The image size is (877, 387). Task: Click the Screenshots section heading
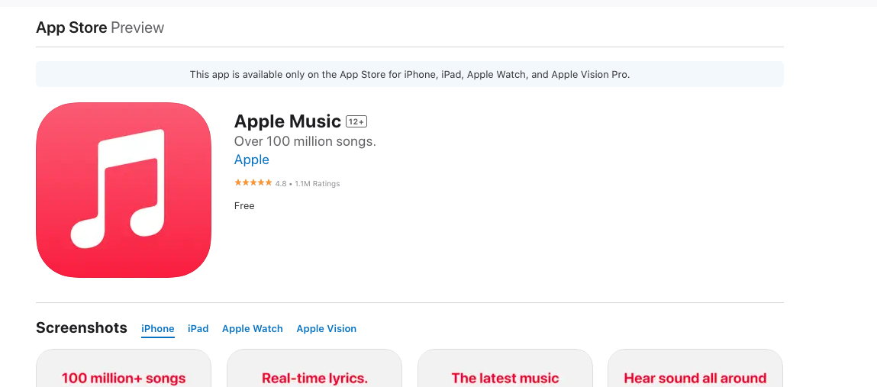click(82, 328)
